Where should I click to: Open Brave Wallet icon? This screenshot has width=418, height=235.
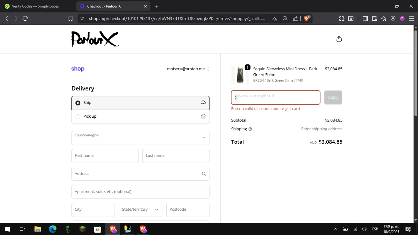point(375,19)
